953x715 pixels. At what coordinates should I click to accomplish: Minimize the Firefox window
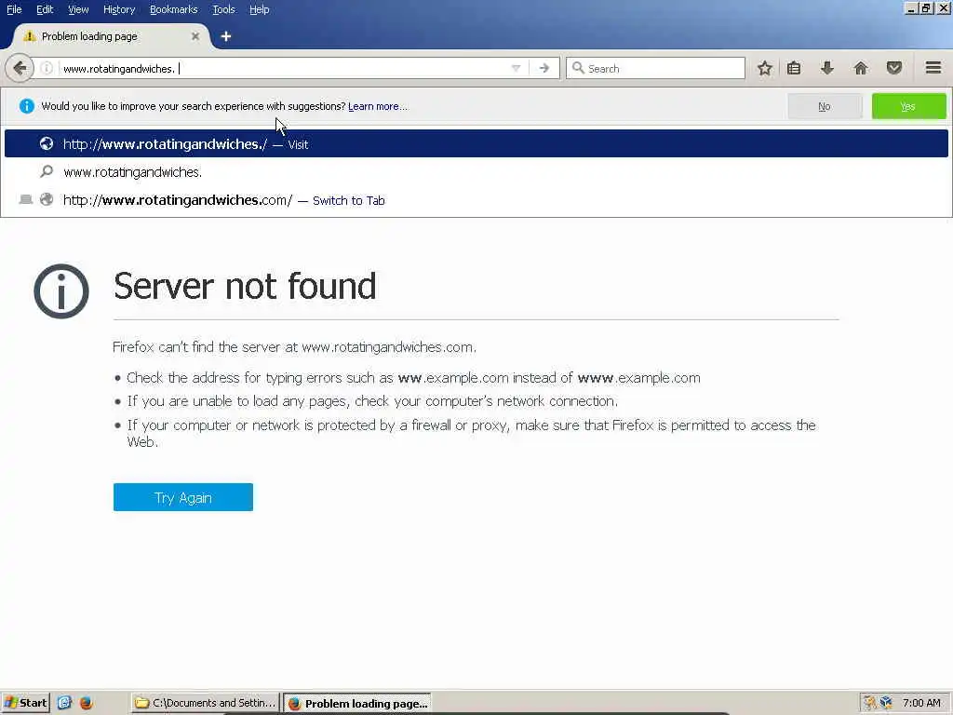911,8
